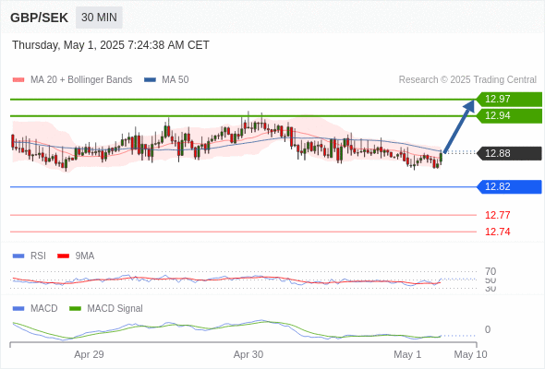Viewport: 545px width, 369px height.
Task: Click the MA 50 blue legend swatch
Action: 150,80
